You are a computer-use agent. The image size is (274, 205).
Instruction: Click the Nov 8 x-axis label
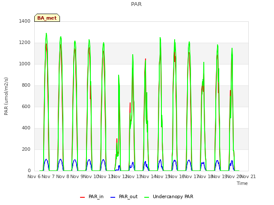pyautogui.click(x=63, y=176)
